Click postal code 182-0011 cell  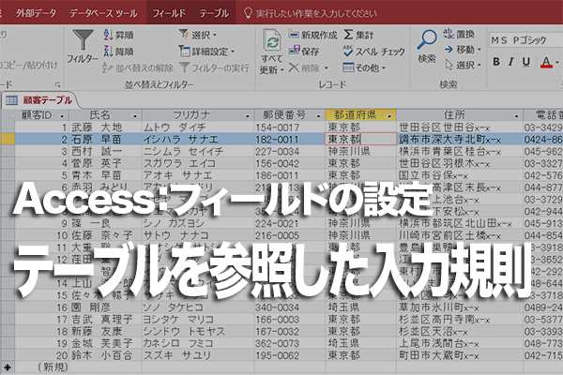pyautogui.click(x=289, y=140)
